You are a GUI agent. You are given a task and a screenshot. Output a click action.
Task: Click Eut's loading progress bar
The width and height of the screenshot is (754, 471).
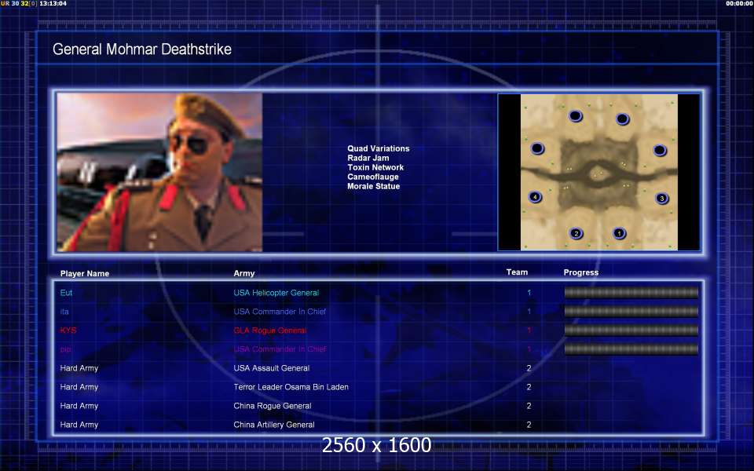click(x=631, y=293)
